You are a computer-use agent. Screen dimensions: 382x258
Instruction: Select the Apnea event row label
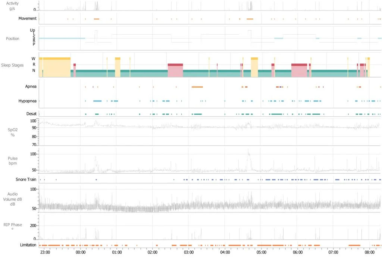click(x=31, y=86)
